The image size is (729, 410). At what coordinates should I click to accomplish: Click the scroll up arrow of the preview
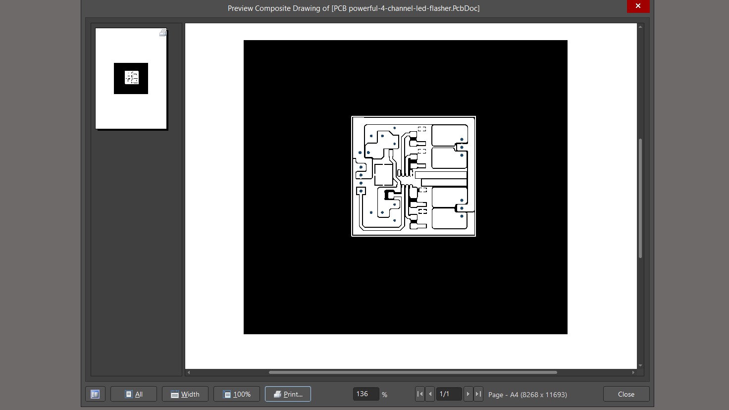click(640, 27)
